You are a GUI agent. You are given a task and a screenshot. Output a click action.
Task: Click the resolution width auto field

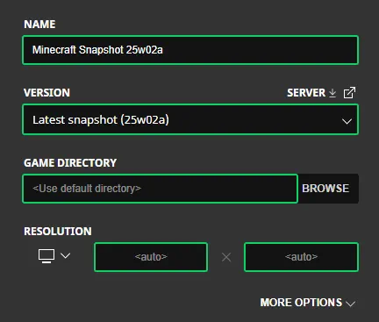pos(151,257)
